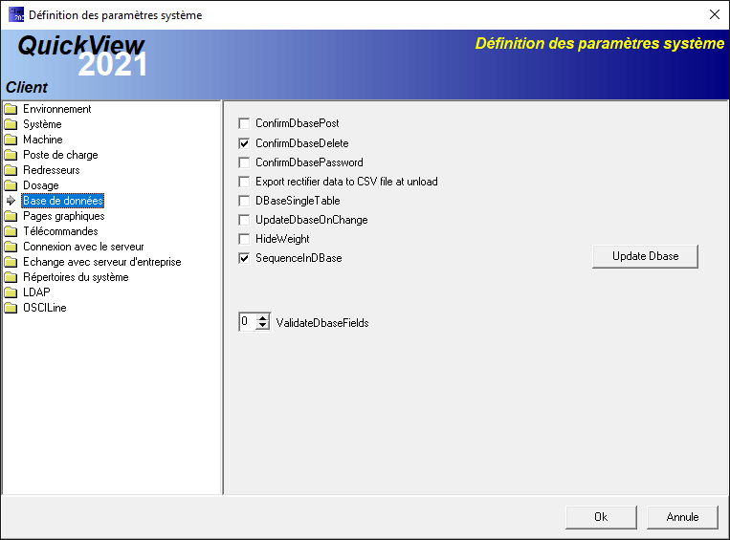This screenshot has width=730, height=540.
Task: Open Répertoires du système settings
Action: click(76, 278)
